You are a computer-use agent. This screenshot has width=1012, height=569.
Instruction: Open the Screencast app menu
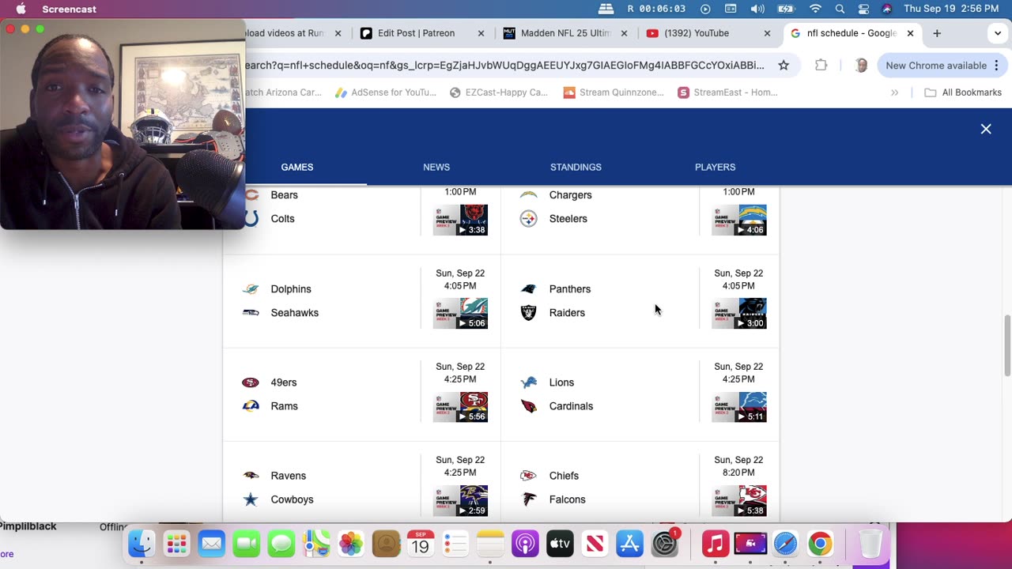pyautogui.click(x=69, y=9)
